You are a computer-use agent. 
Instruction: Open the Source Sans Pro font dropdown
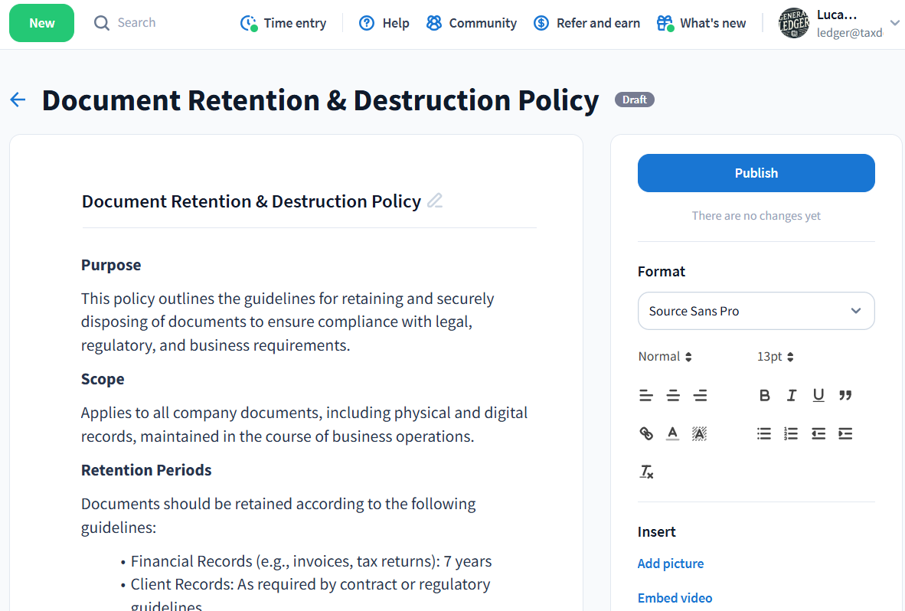pyautogui.click(x=756, y=311)
